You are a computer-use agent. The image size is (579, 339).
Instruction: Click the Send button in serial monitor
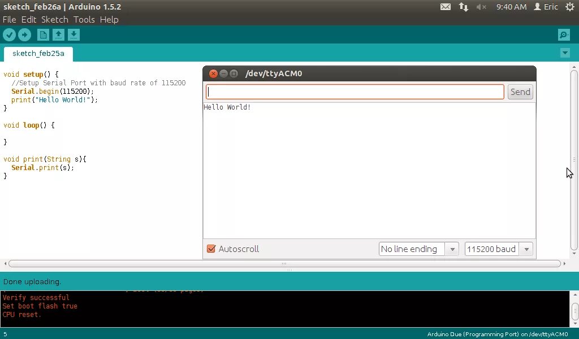[520, 92]
